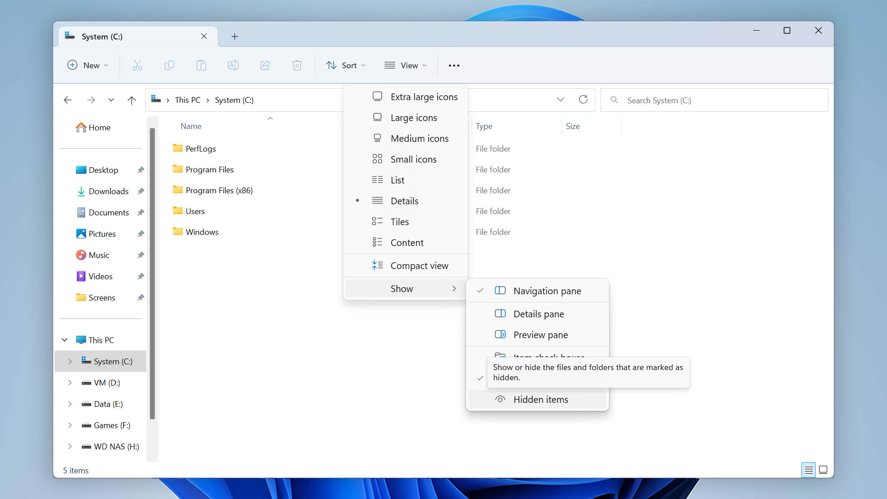
Task: Toggle Preview pane on
Action: tap(538, 335)
